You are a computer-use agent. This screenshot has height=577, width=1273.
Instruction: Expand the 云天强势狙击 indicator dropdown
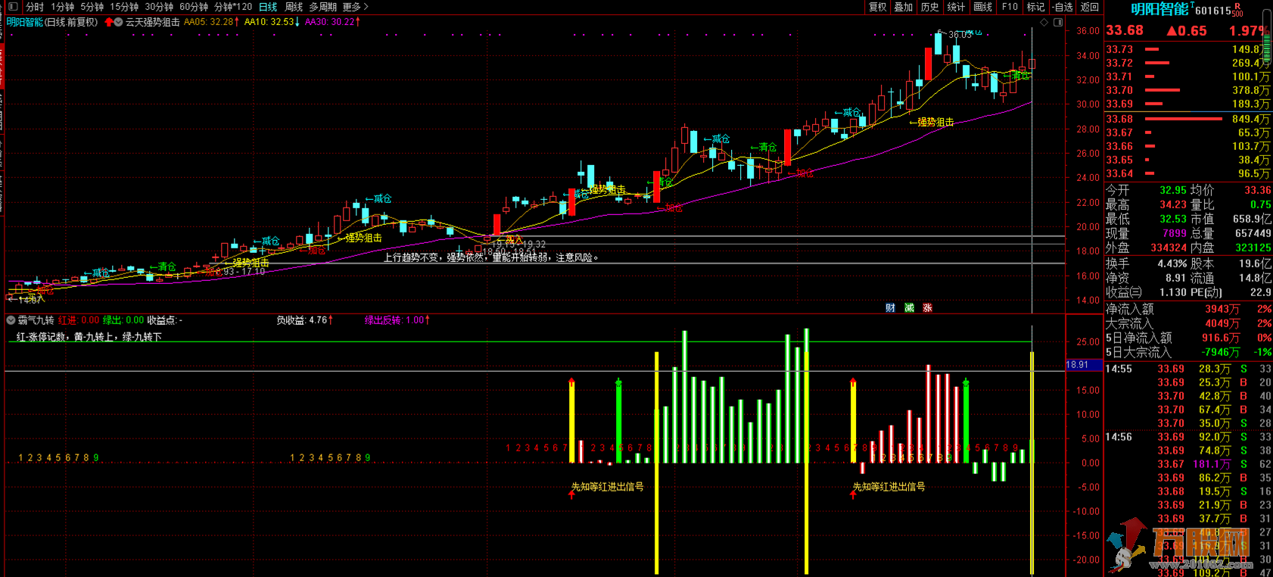click(118, 22)
